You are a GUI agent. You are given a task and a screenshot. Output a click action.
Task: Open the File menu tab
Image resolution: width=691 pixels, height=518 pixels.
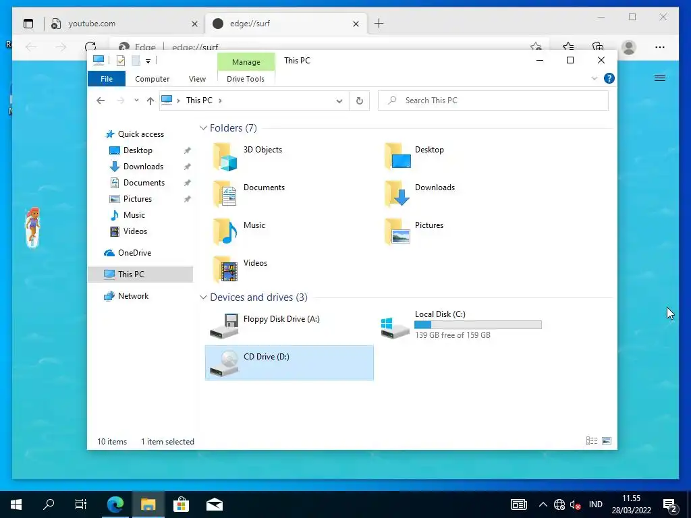tap(107, 79)
